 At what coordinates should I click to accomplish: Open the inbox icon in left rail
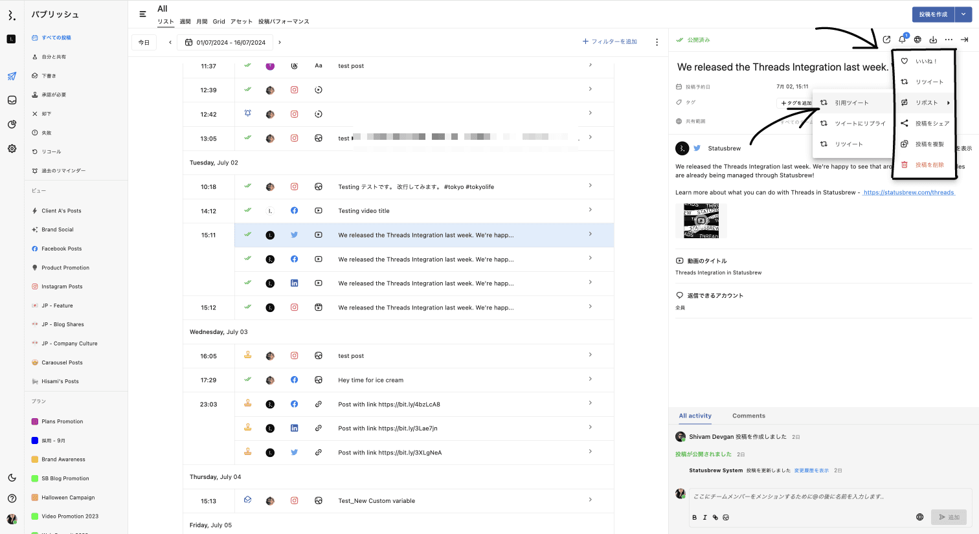coord(12,100)
